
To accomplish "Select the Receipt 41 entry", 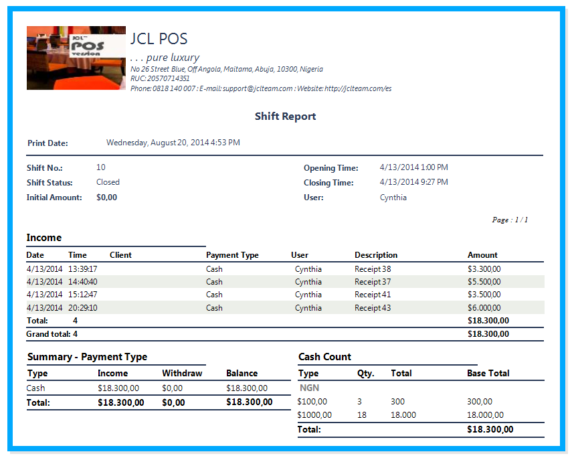I will [x=373, y=295].
